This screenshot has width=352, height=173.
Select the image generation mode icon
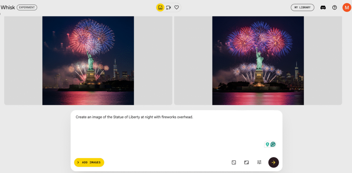(160, 8)
